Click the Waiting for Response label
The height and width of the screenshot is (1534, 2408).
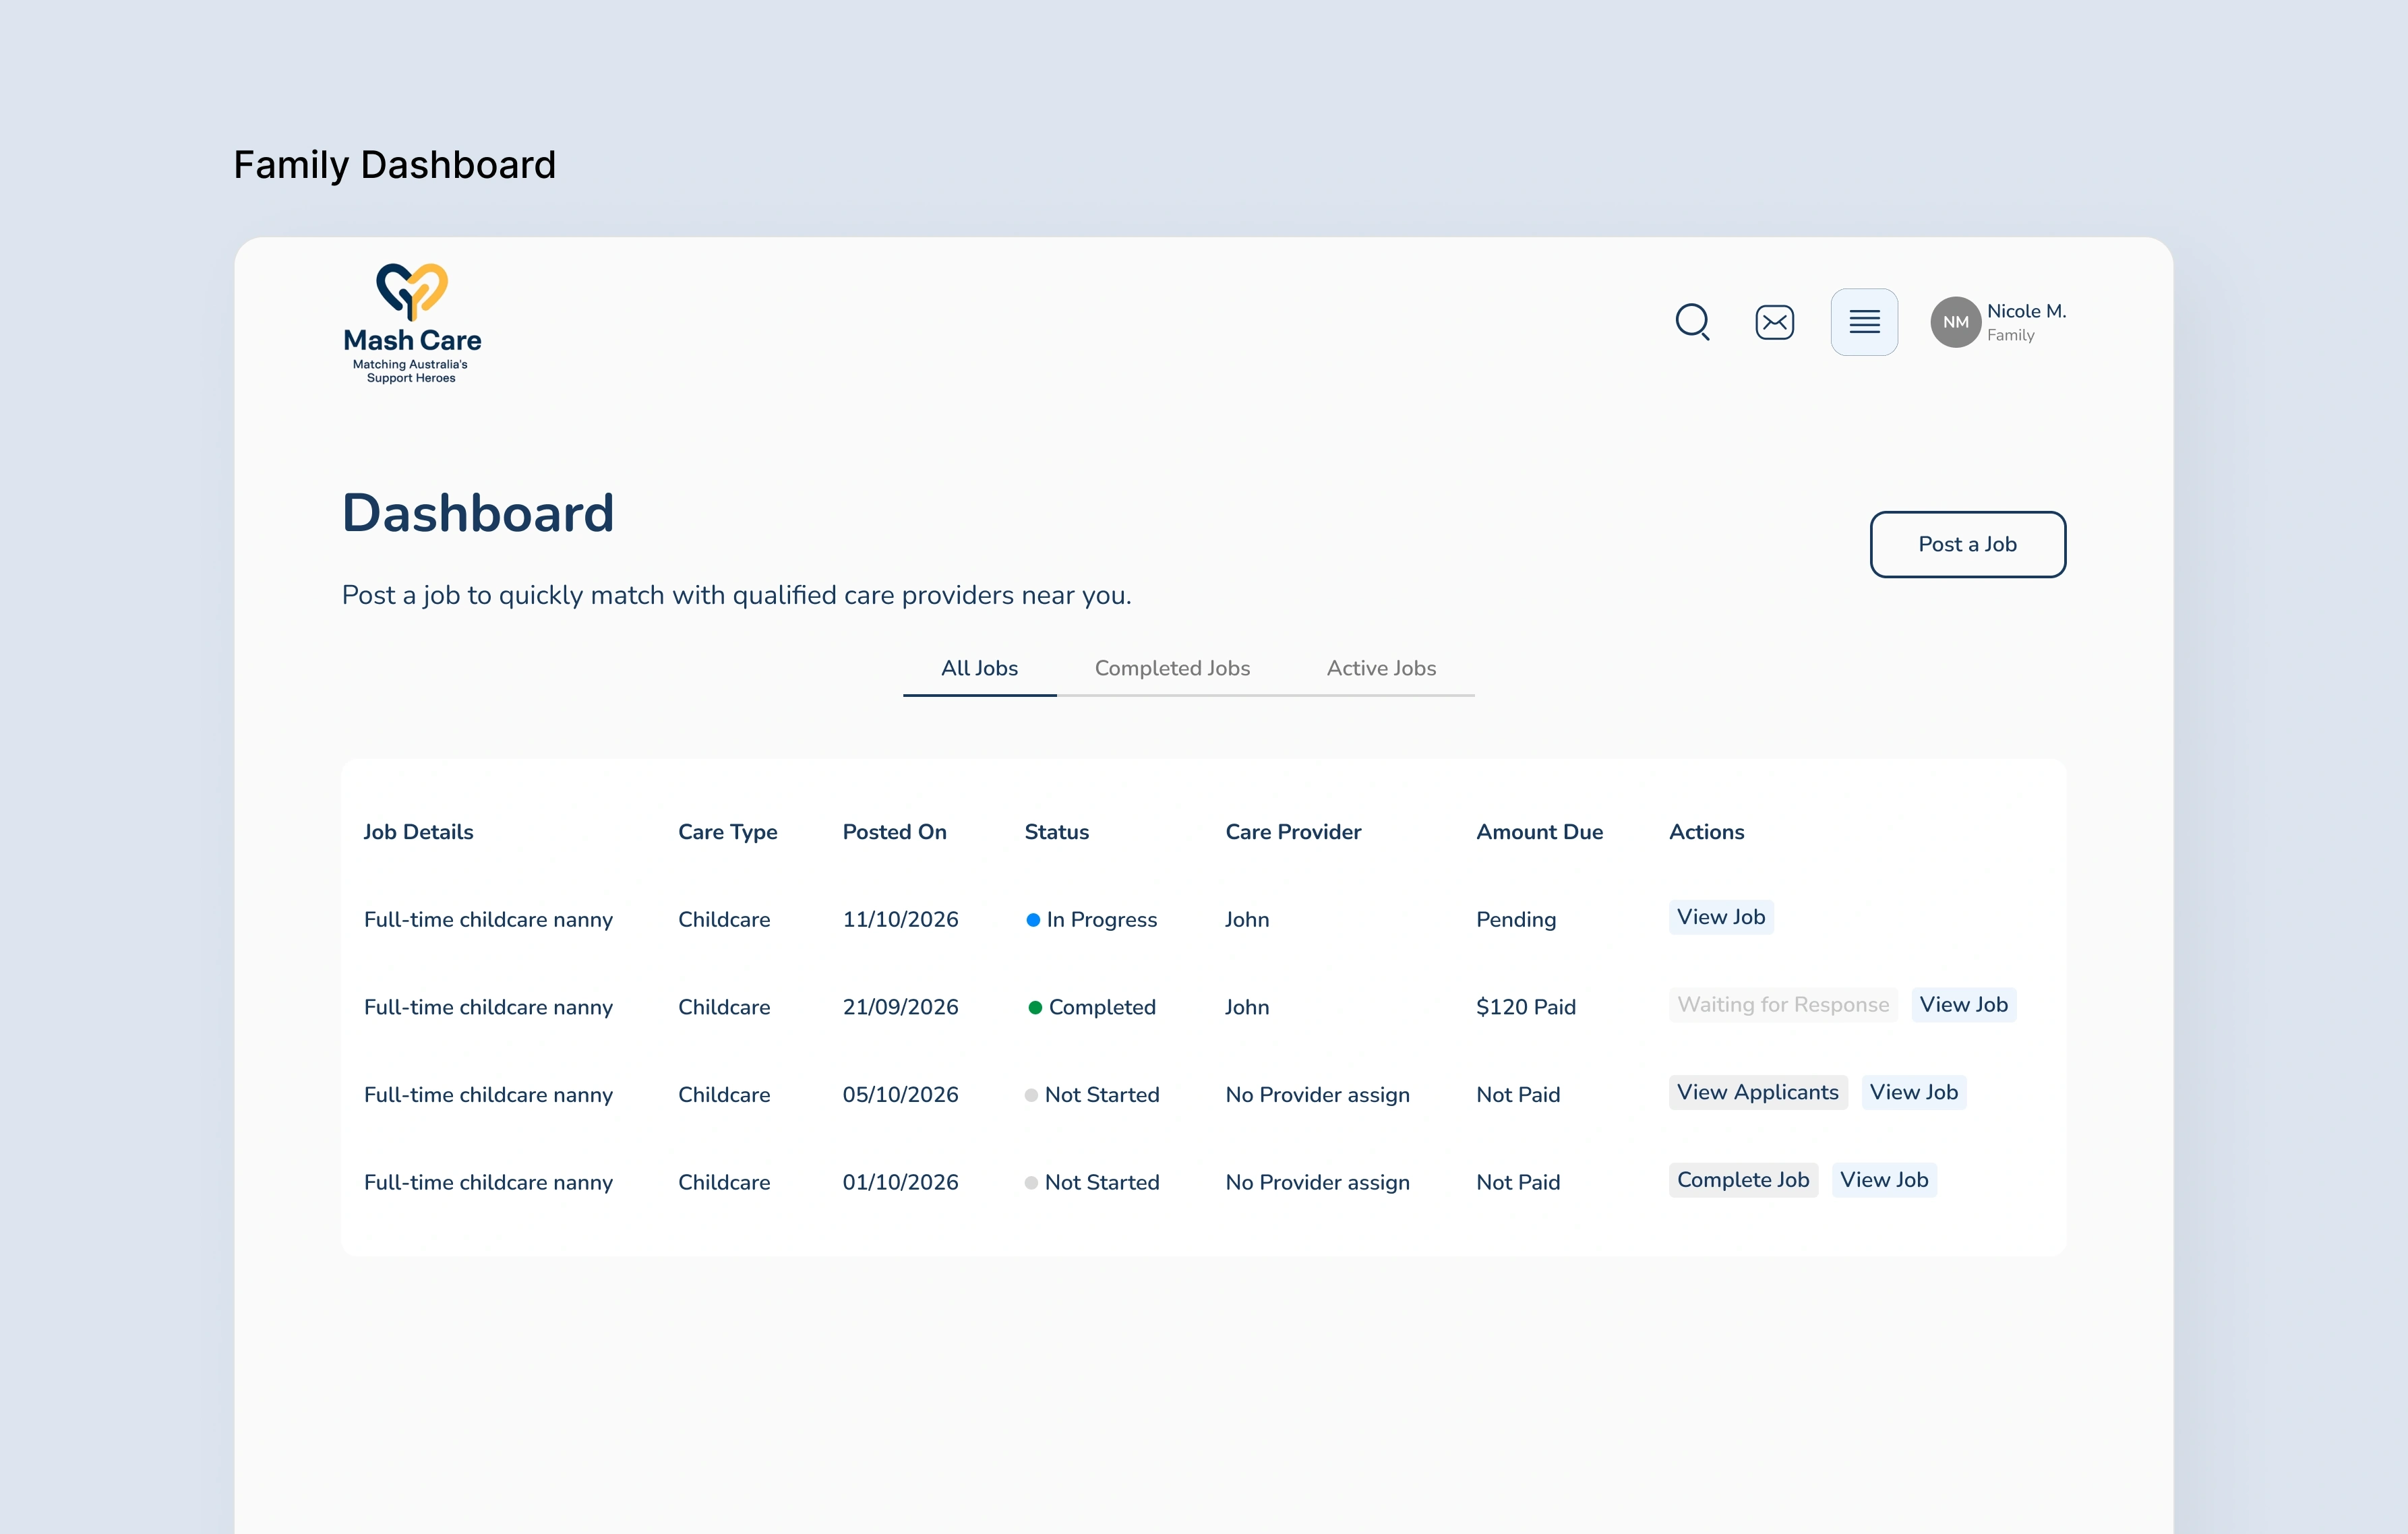point(1783,1004)
